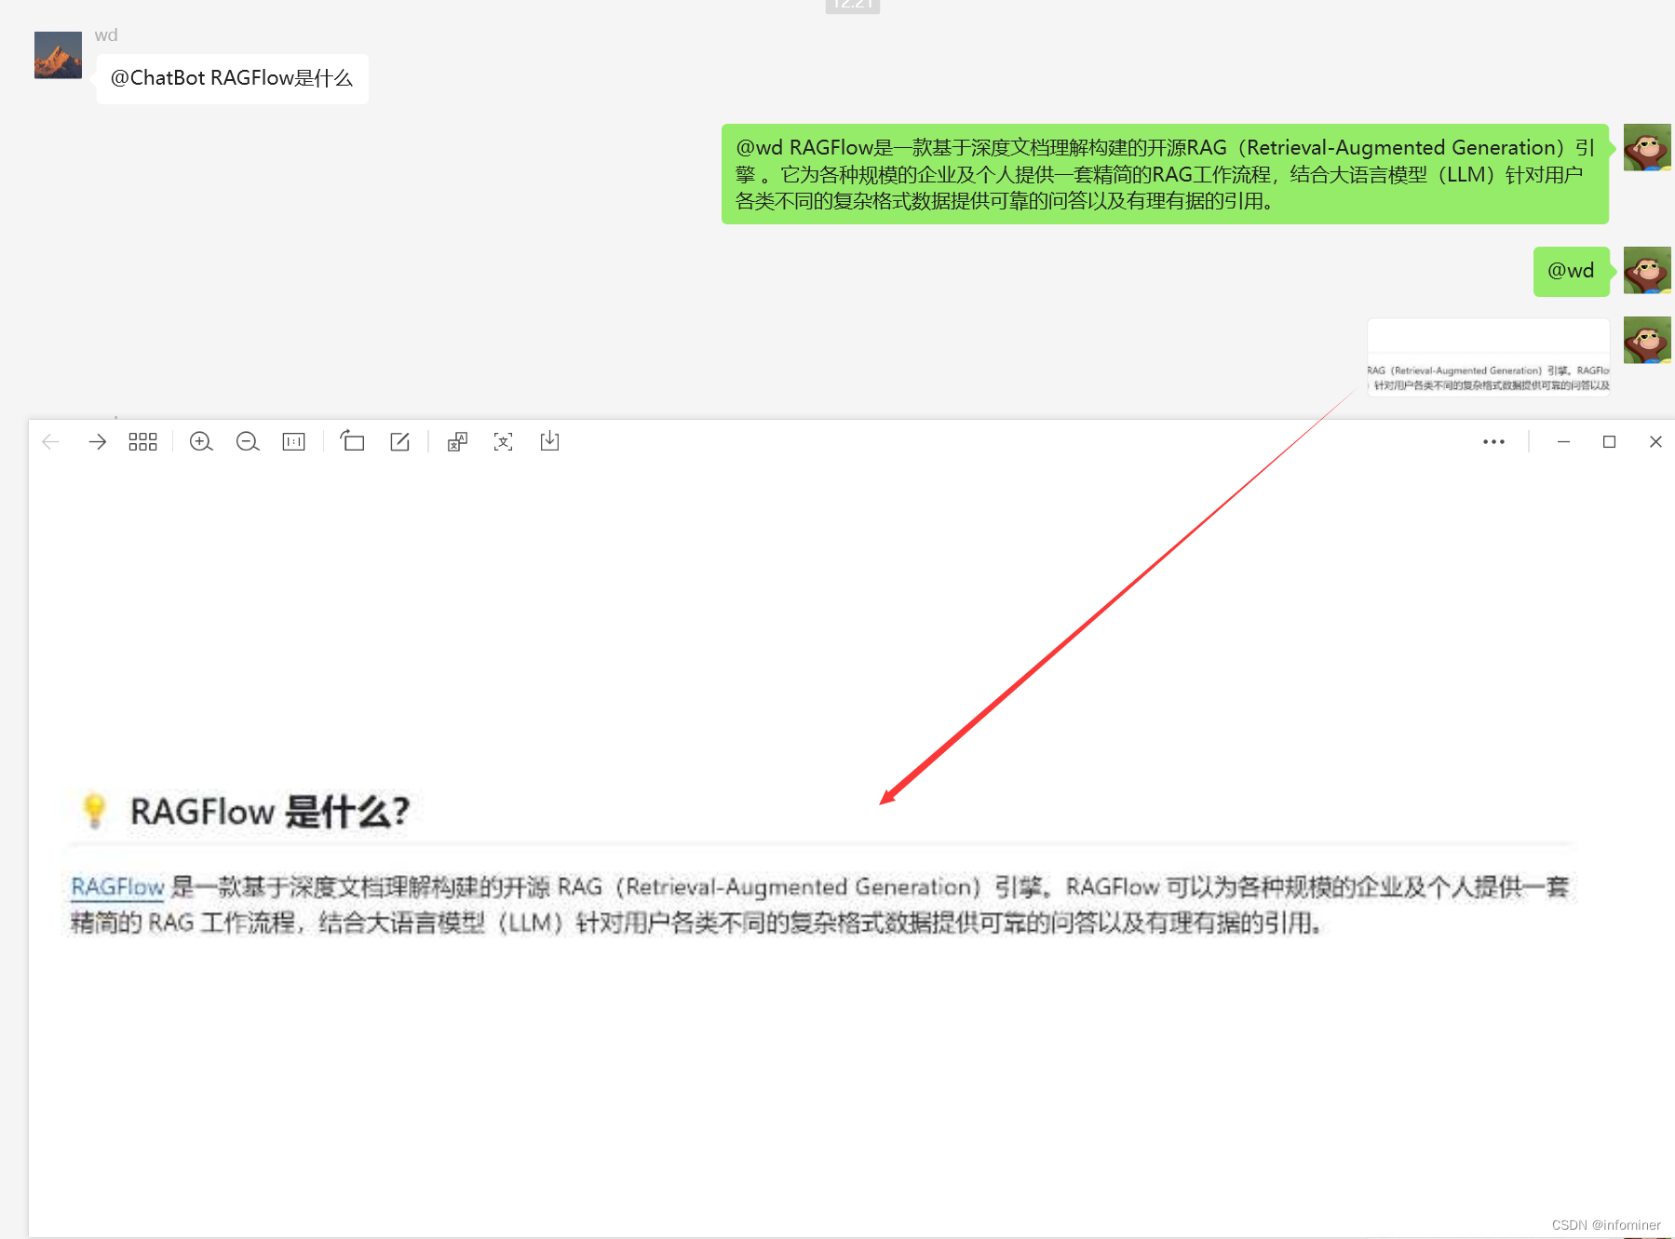
Task: Show image at actual 1:1 size
Action: pyautogui.click(x=293, y=442)
